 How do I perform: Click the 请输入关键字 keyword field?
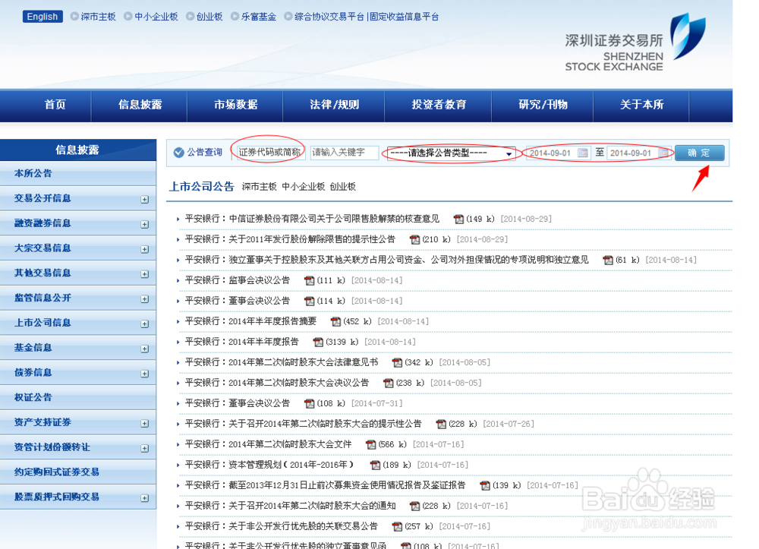tap(344, 153)
